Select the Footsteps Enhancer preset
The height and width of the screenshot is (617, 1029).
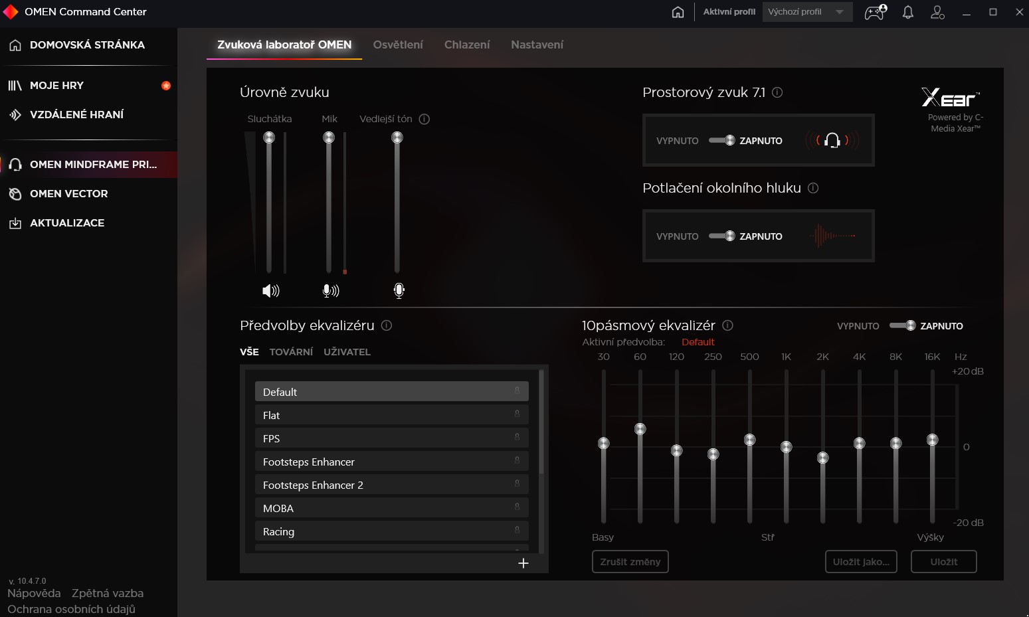[x=392, y=462]
